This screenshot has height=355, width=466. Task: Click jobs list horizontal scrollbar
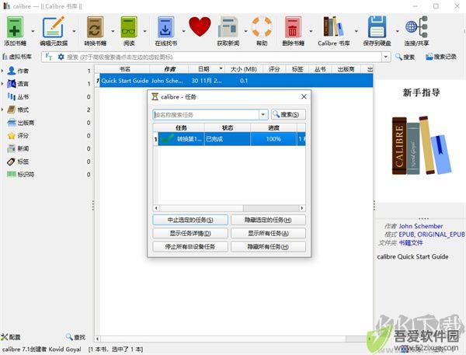(229, 208)
